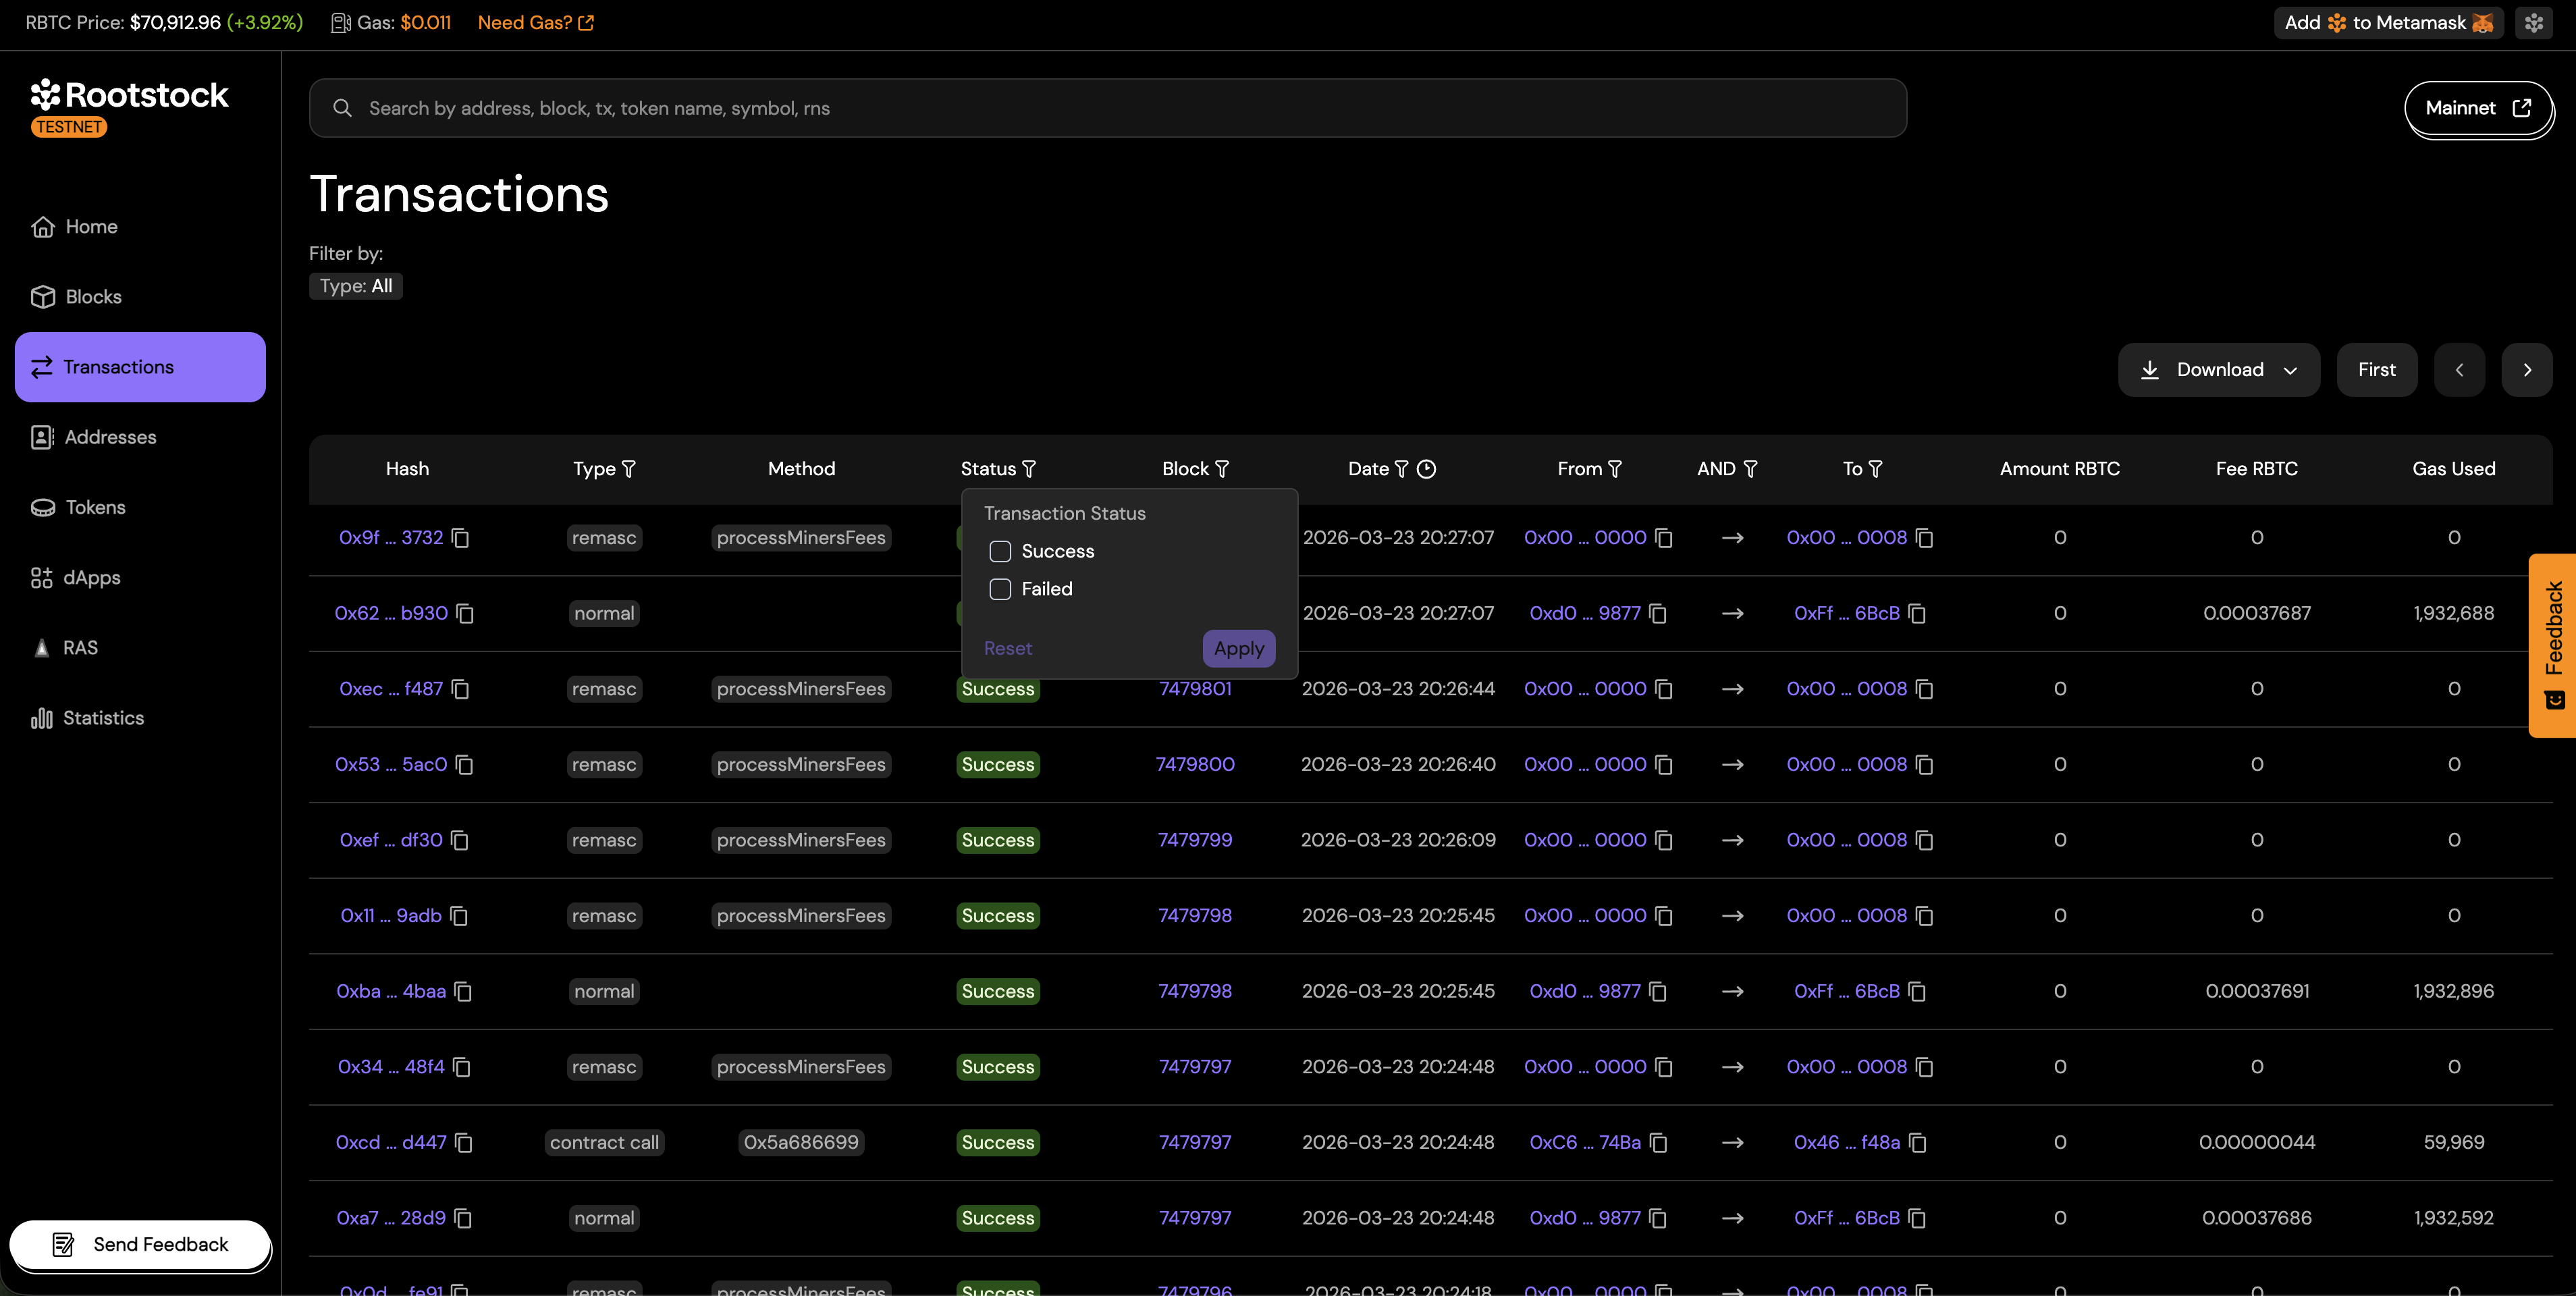Open Tokens using the token icon

point(42,507)
